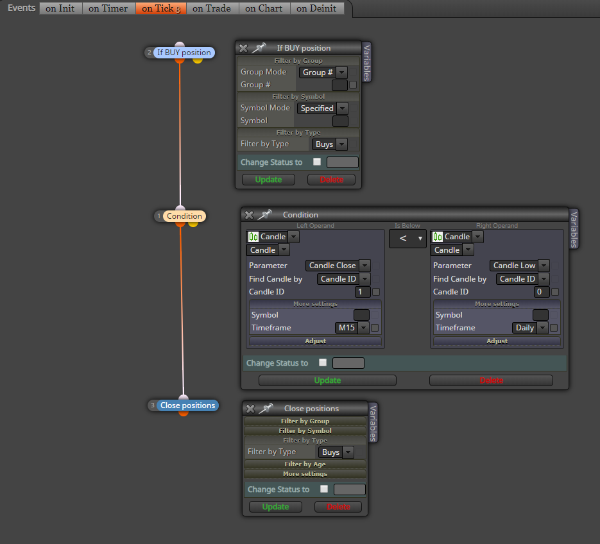The width and height of the screenshot is (600, 544).
Task: Click the left operand green Candle icon
Action: (253, 237)
